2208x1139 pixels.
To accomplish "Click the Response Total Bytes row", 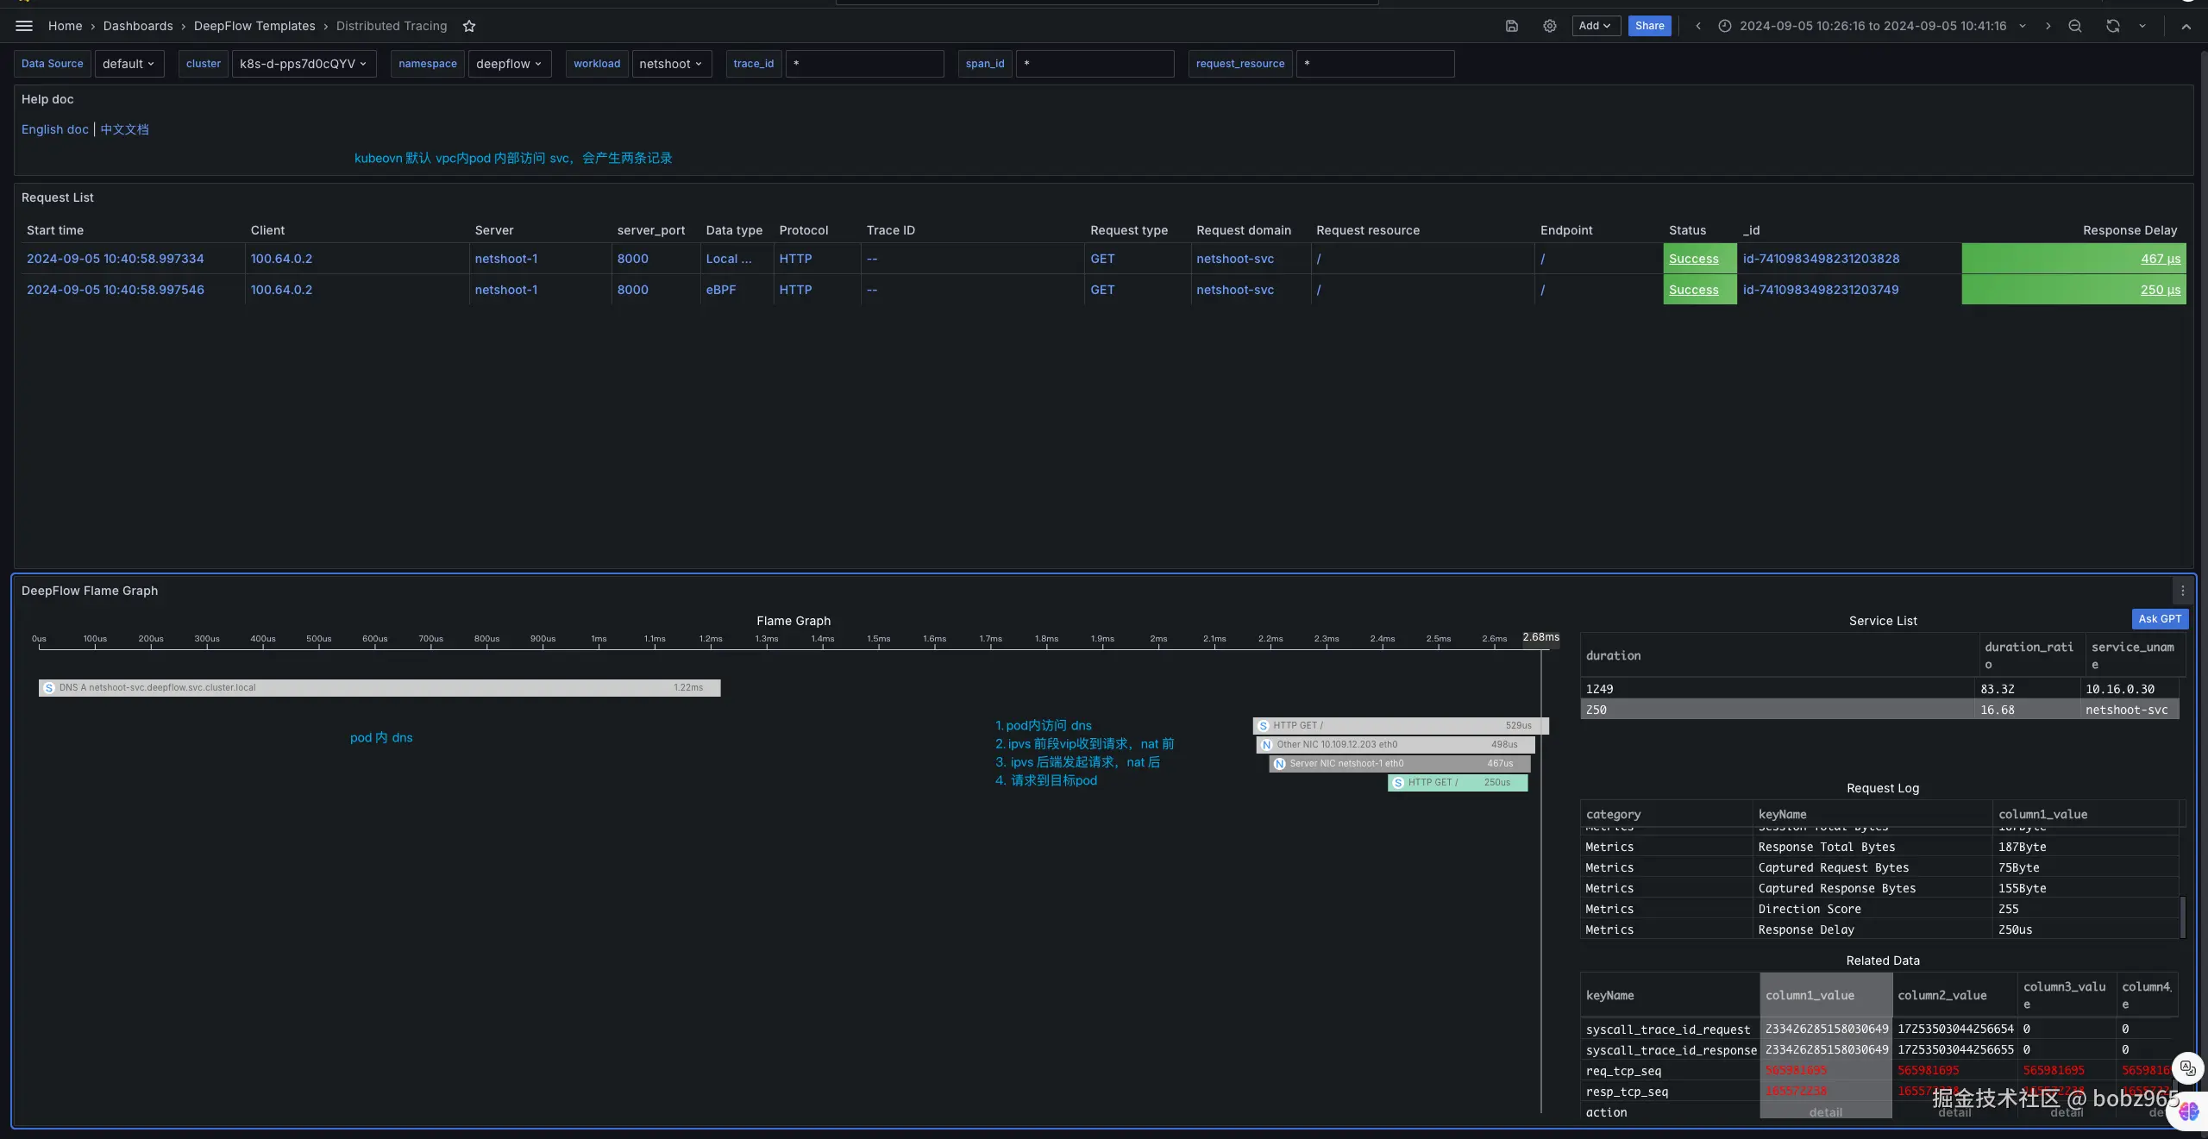I will (1879, 848).
